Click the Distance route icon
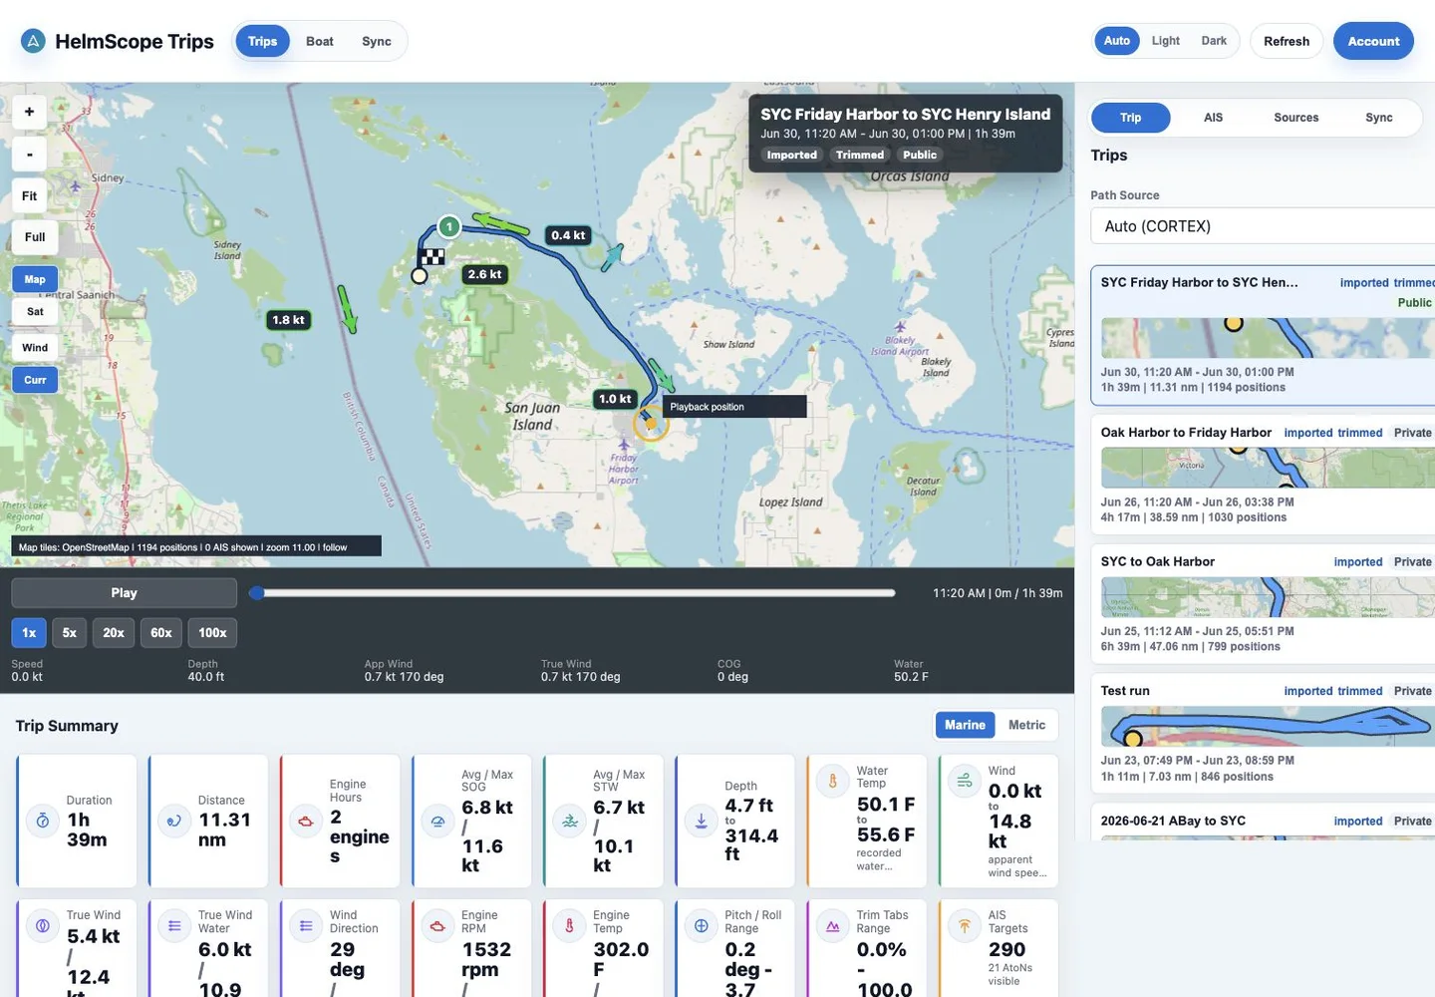This screenshot has width=1435, height=997. (173, 821)
